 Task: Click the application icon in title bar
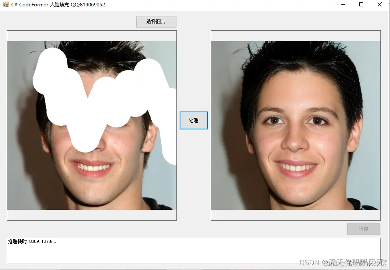[x=6, y=4]
